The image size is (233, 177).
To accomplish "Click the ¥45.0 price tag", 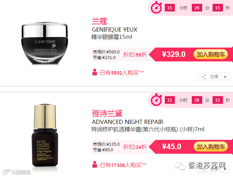I will tap(172, 146).
